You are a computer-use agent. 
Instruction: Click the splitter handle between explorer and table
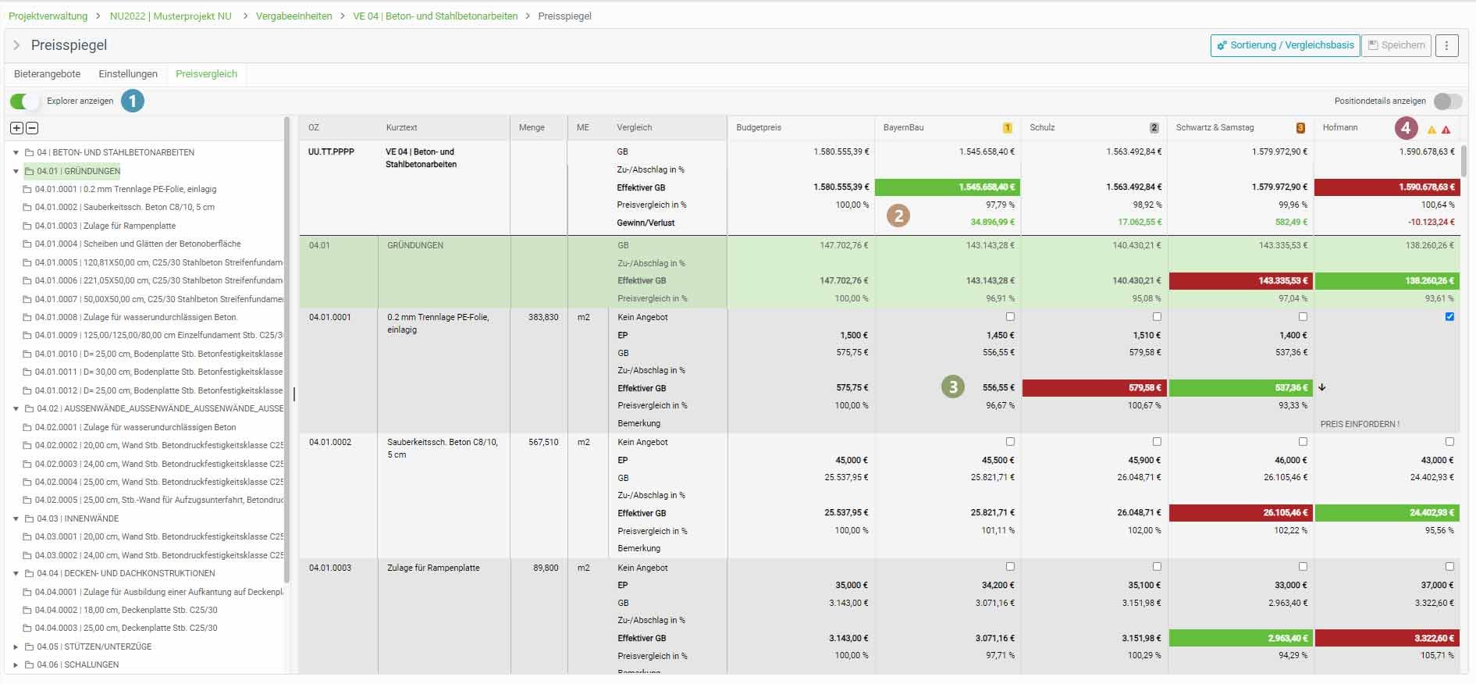point(294,395)
